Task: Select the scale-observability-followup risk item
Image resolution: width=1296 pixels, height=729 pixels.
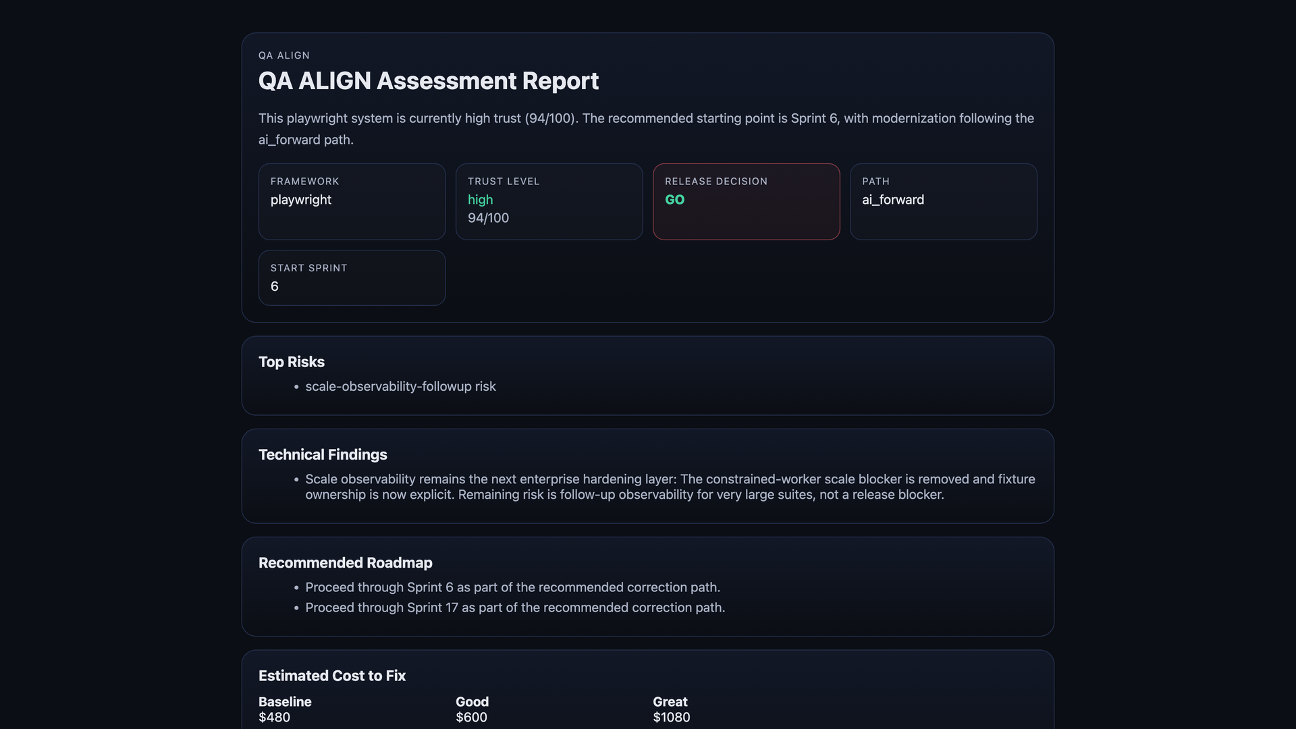Action: pos(400,387)
